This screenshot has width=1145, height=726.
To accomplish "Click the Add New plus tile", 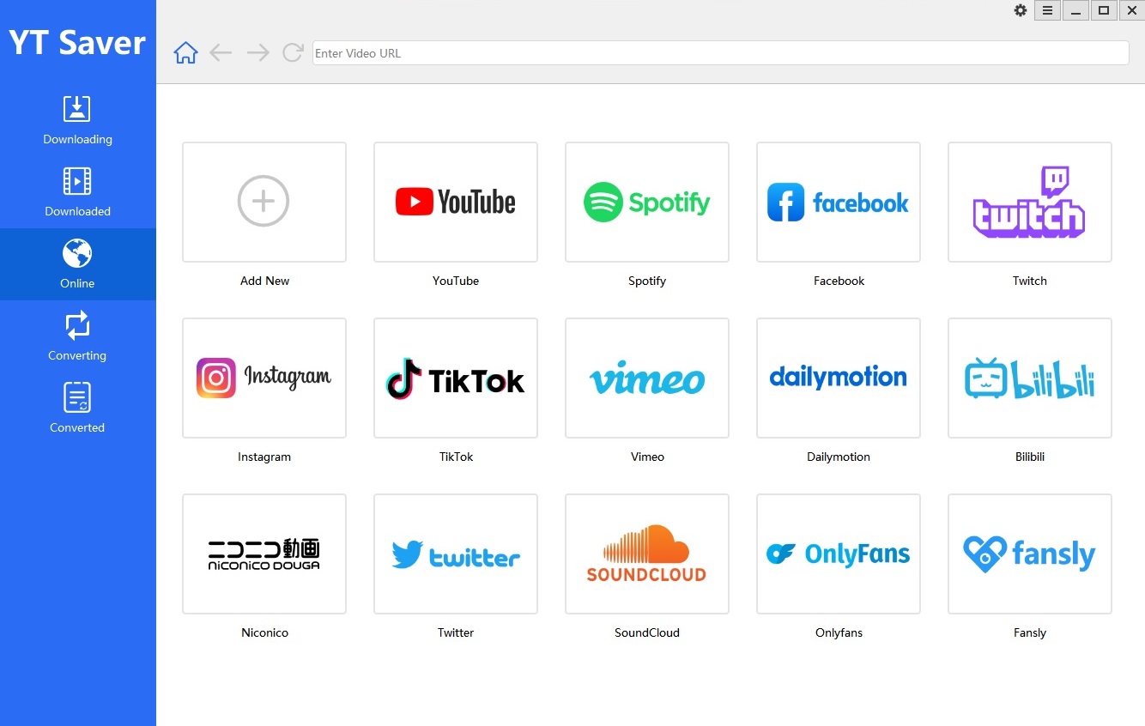I will click(x=264, y=202).
